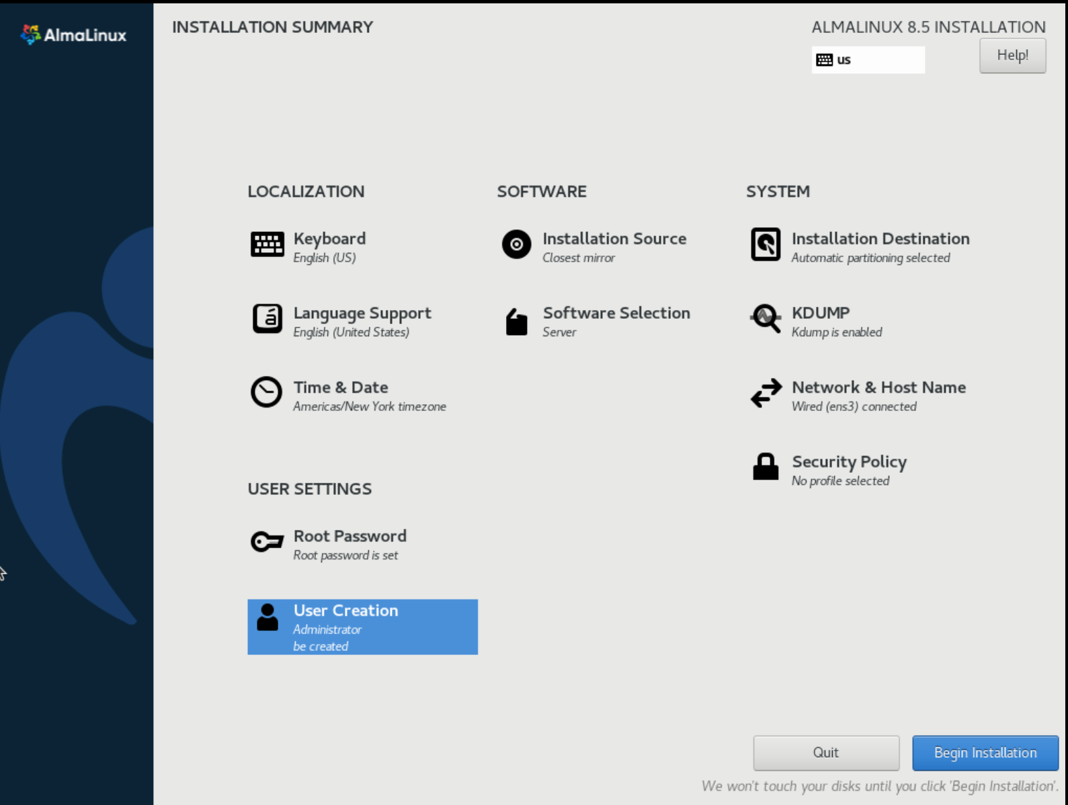This screenshot has height=805, width=1068.
Task: Click the Network & Host Name arrows icon
Action: pyautogui.click(x=766, y=393)
